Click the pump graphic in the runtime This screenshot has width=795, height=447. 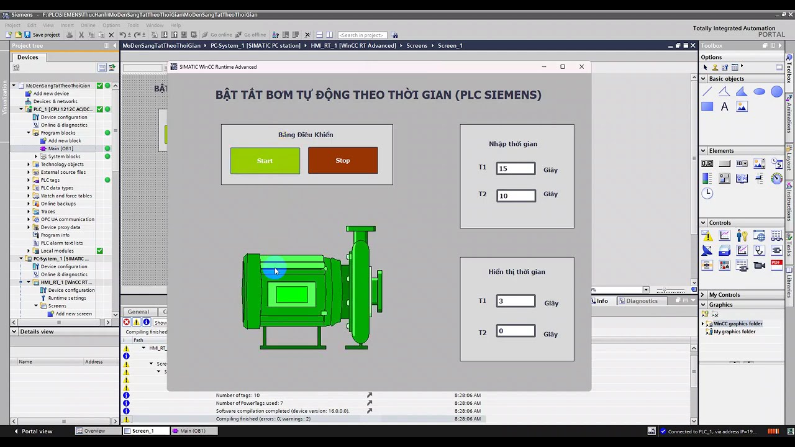[312, 289]
